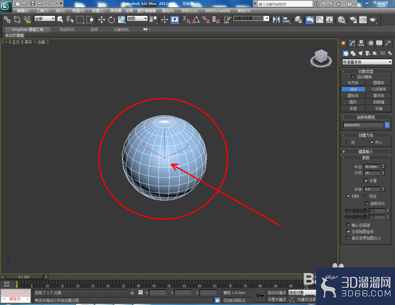
Task: Expand the 键盘输入 rollout
Action: click(366, 152)
